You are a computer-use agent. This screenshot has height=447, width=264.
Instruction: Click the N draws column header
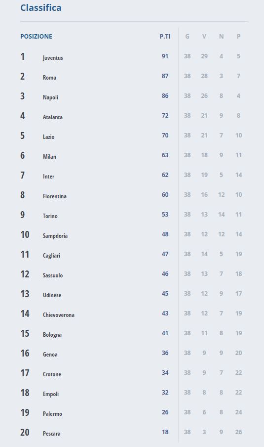click(x=222, y=37)
